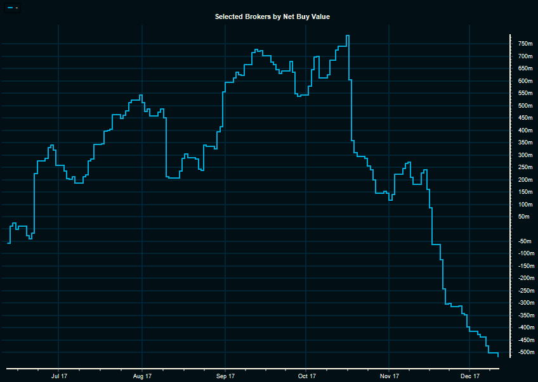Image resolution: width=538 pixels, height=382 pixels.
Task: Click the 'Jul 17' x-axis label
Action: tap(59, 376)
